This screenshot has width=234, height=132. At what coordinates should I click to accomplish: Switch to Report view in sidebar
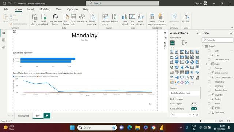coord(4,33)
